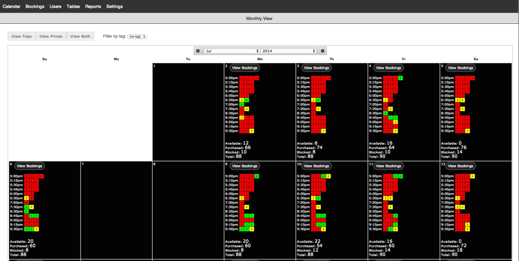Switch to View Tops mode
The image size is (519, 261).
click(22, 36)
